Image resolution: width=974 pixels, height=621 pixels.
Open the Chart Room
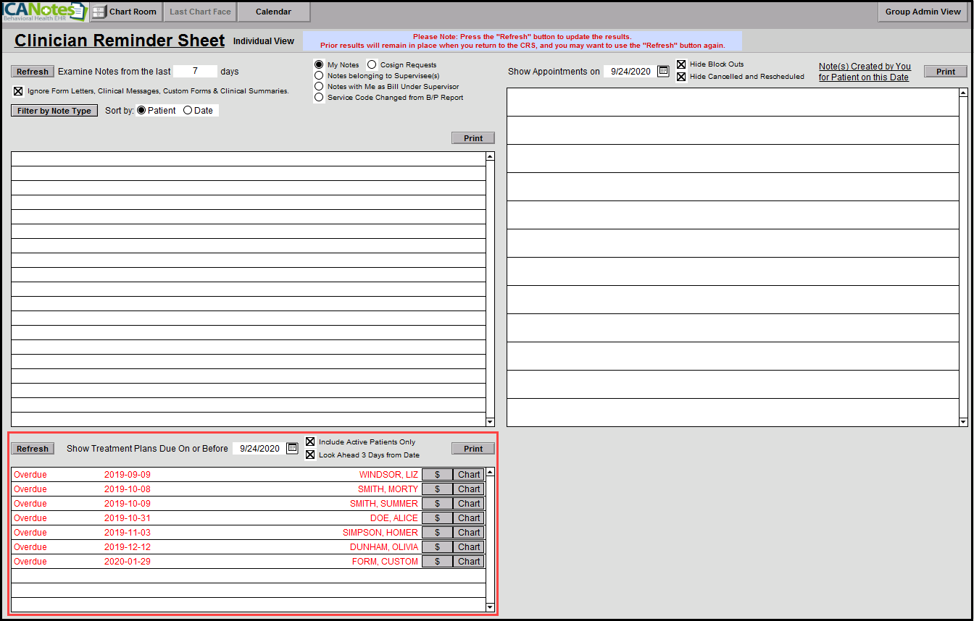[x=125, y=12]
